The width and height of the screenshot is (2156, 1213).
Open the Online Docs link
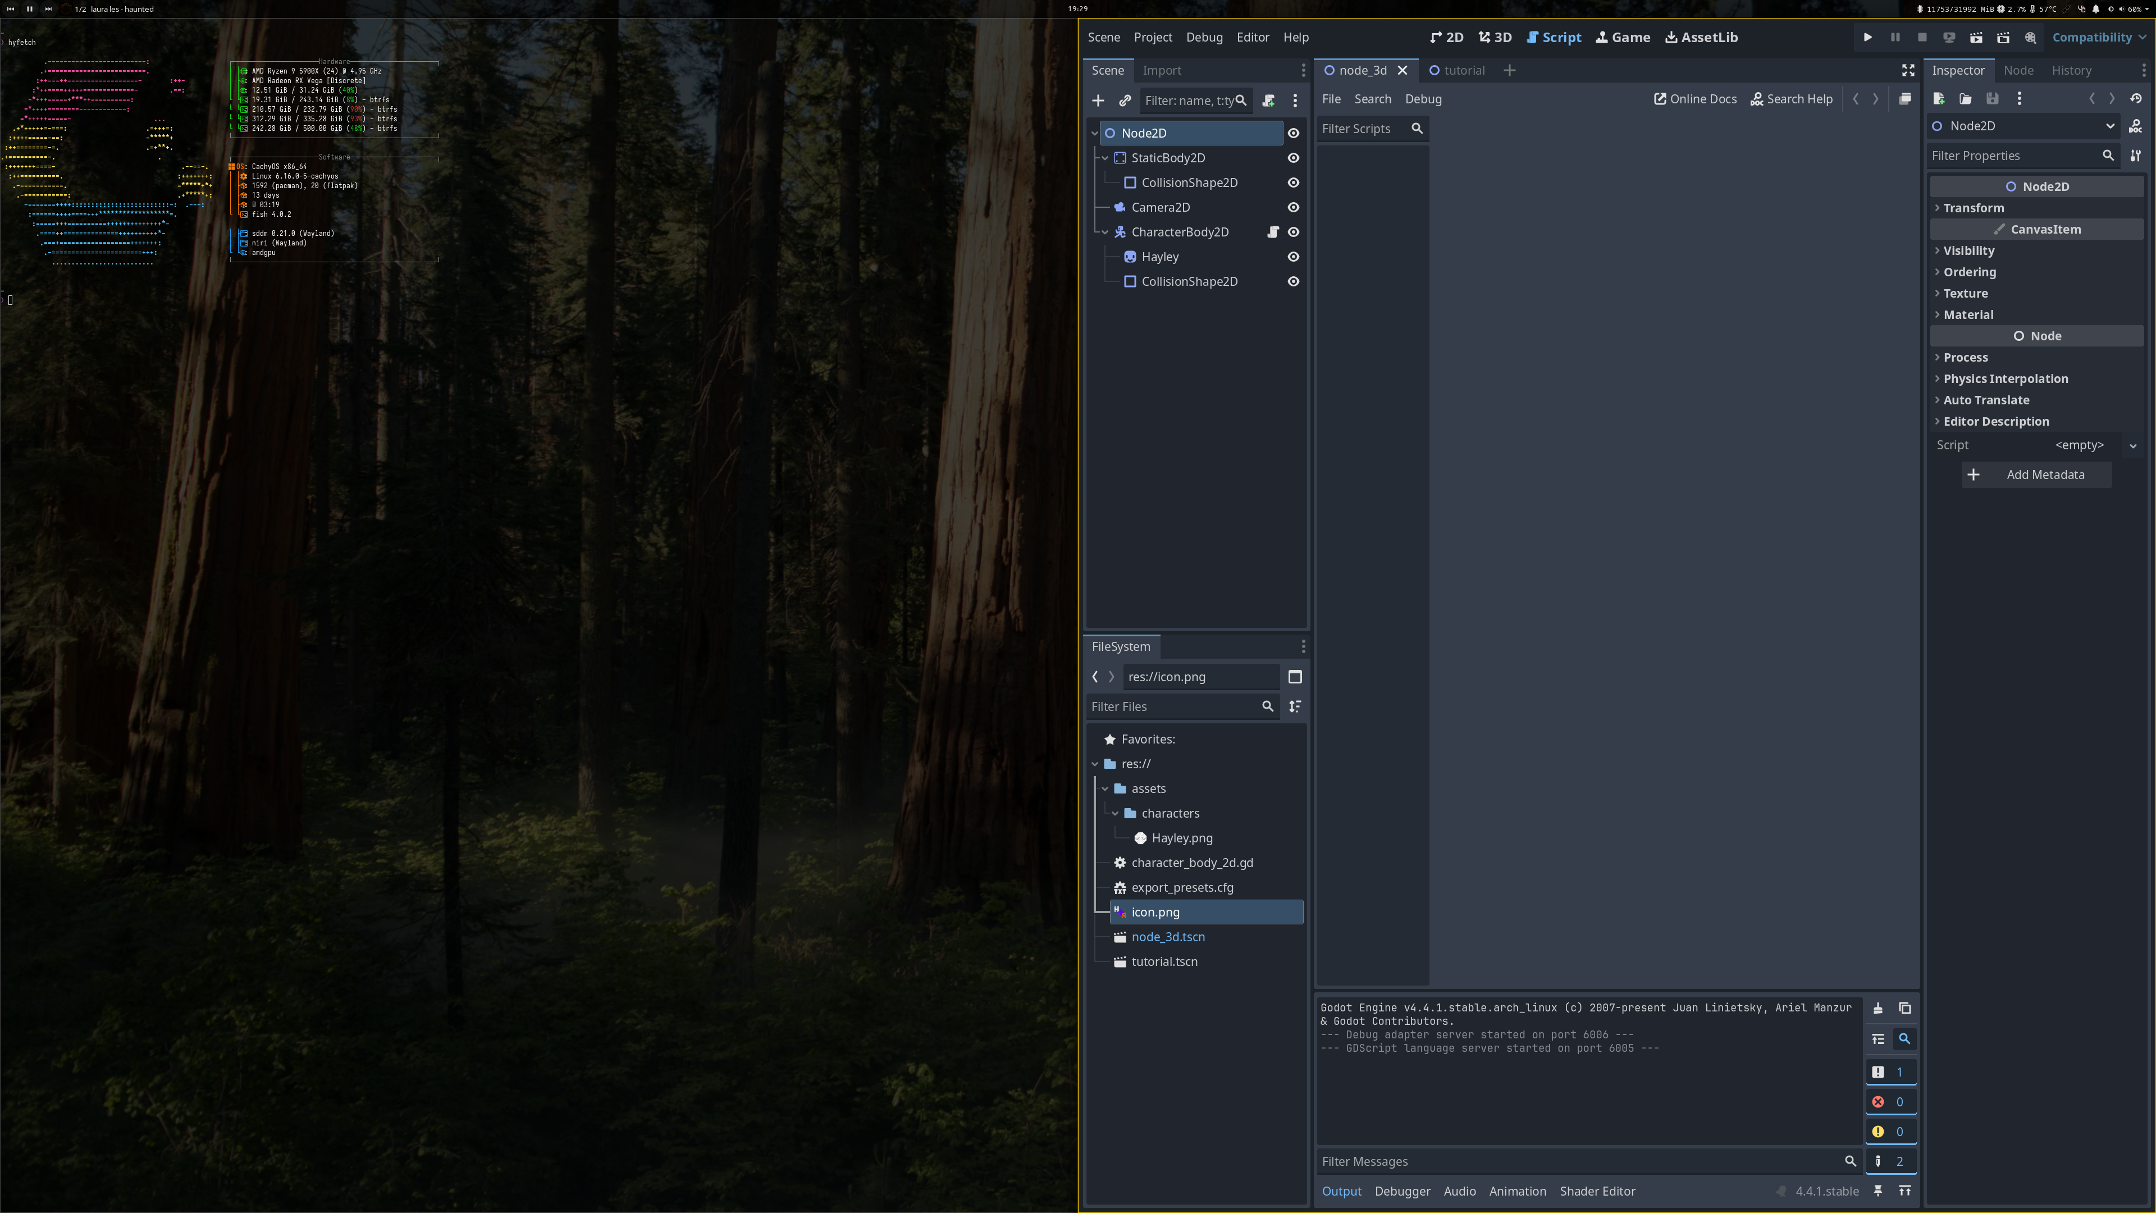tap(1695, 99)
